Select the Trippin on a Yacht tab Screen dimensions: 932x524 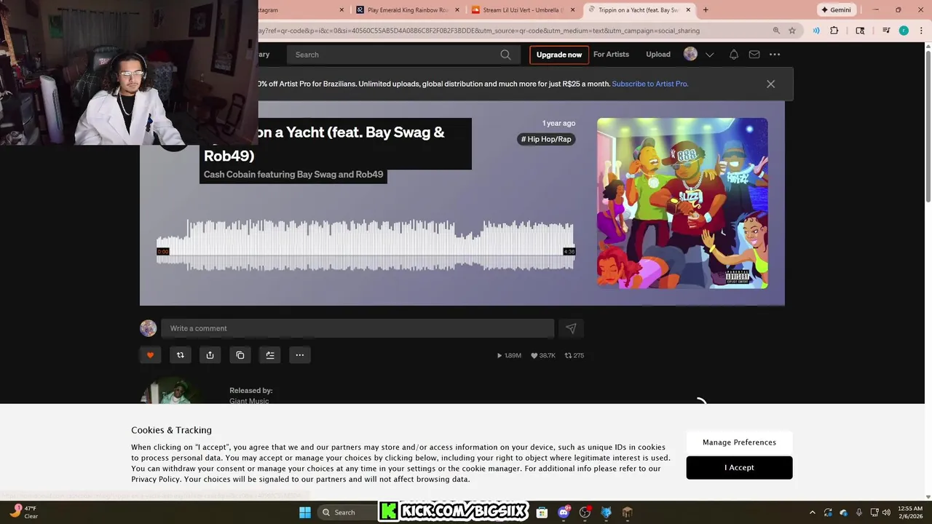pos(639,10)
